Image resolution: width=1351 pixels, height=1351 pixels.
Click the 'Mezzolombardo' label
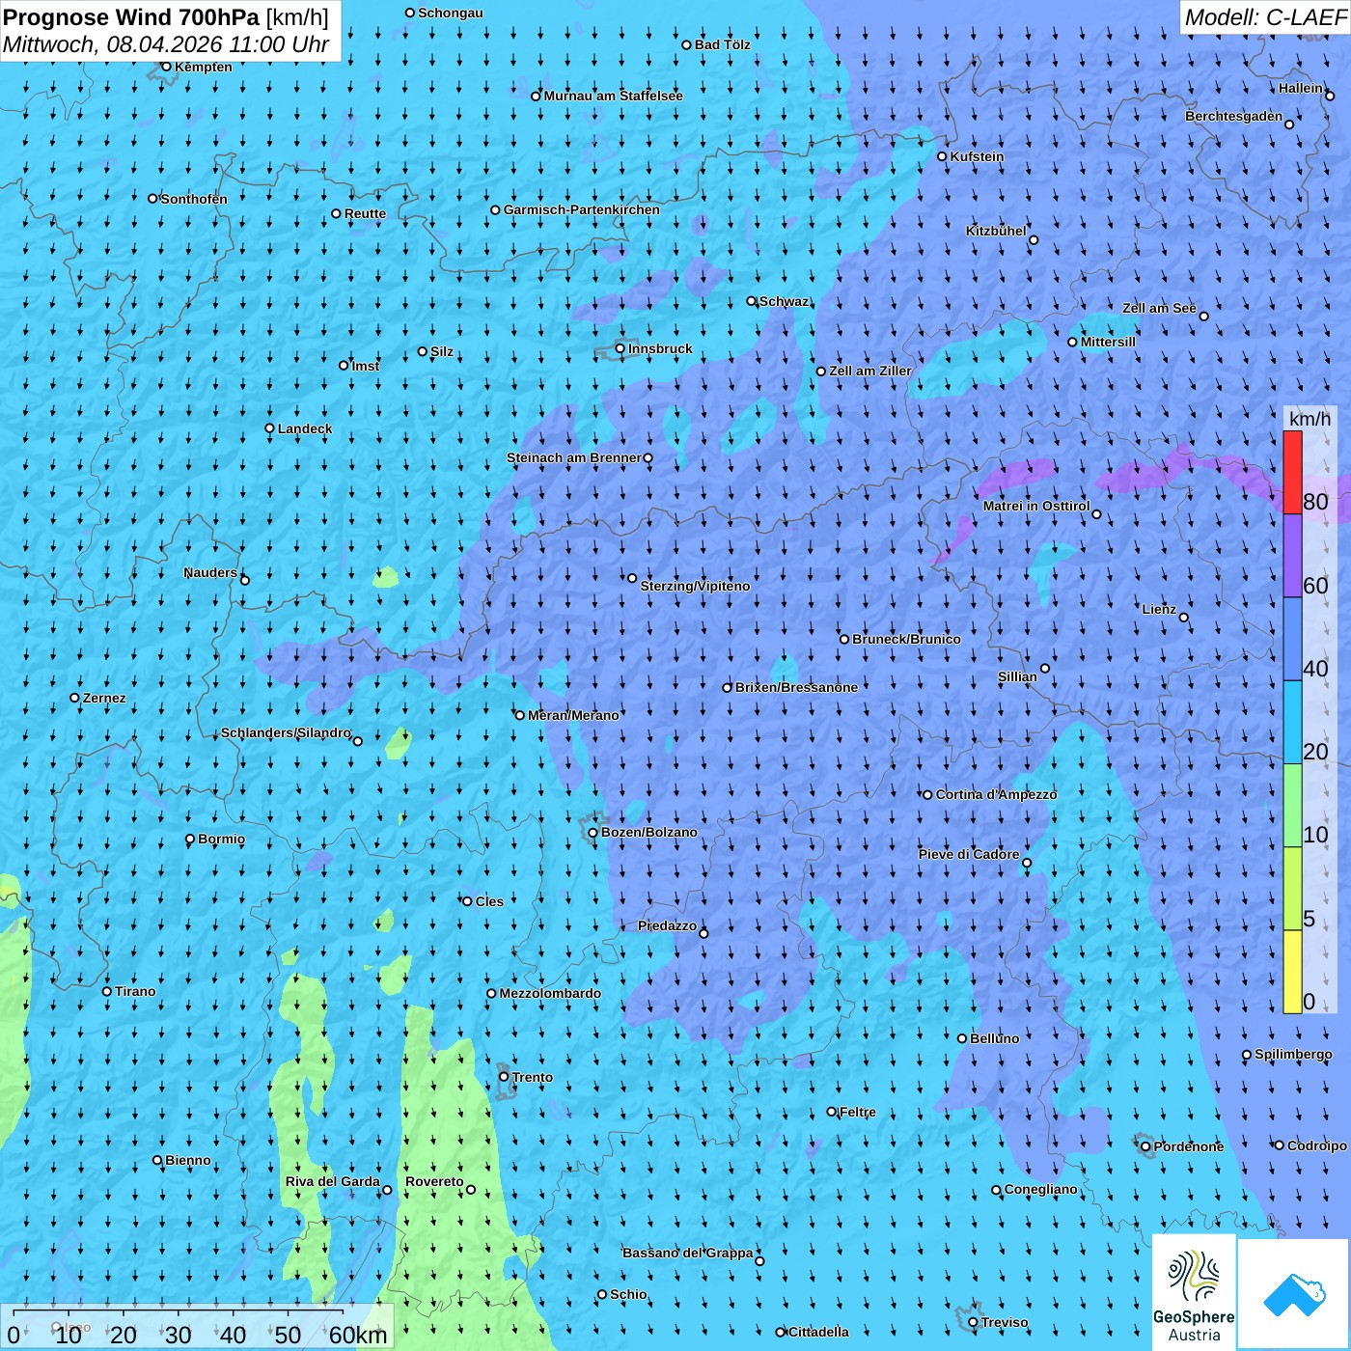(x=550, y=993)
